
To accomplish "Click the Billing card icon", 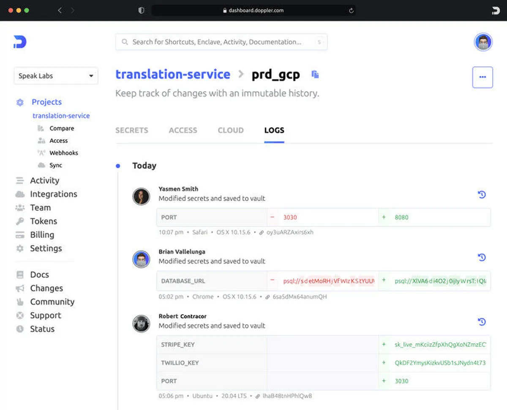I will [x=20, y=235].
